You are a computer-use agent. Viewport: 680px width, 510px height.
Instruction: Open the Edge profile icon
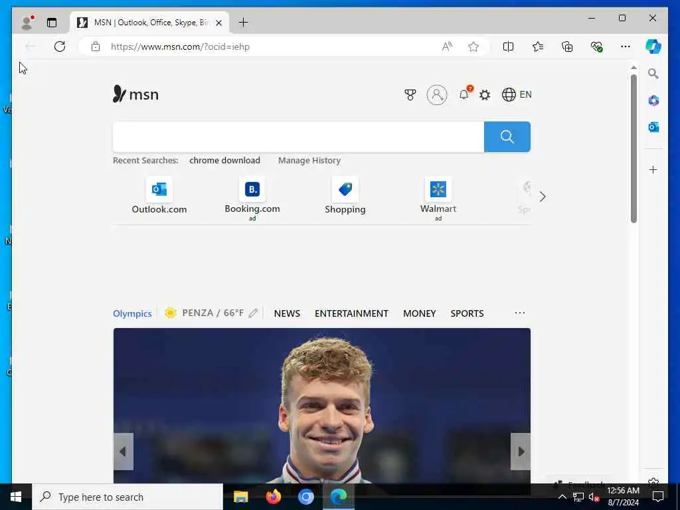click(27, 23)
